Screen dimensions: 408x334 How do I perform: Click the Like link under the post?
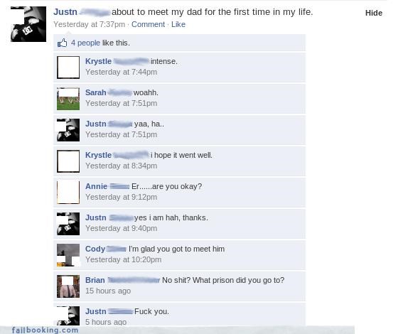178,24
